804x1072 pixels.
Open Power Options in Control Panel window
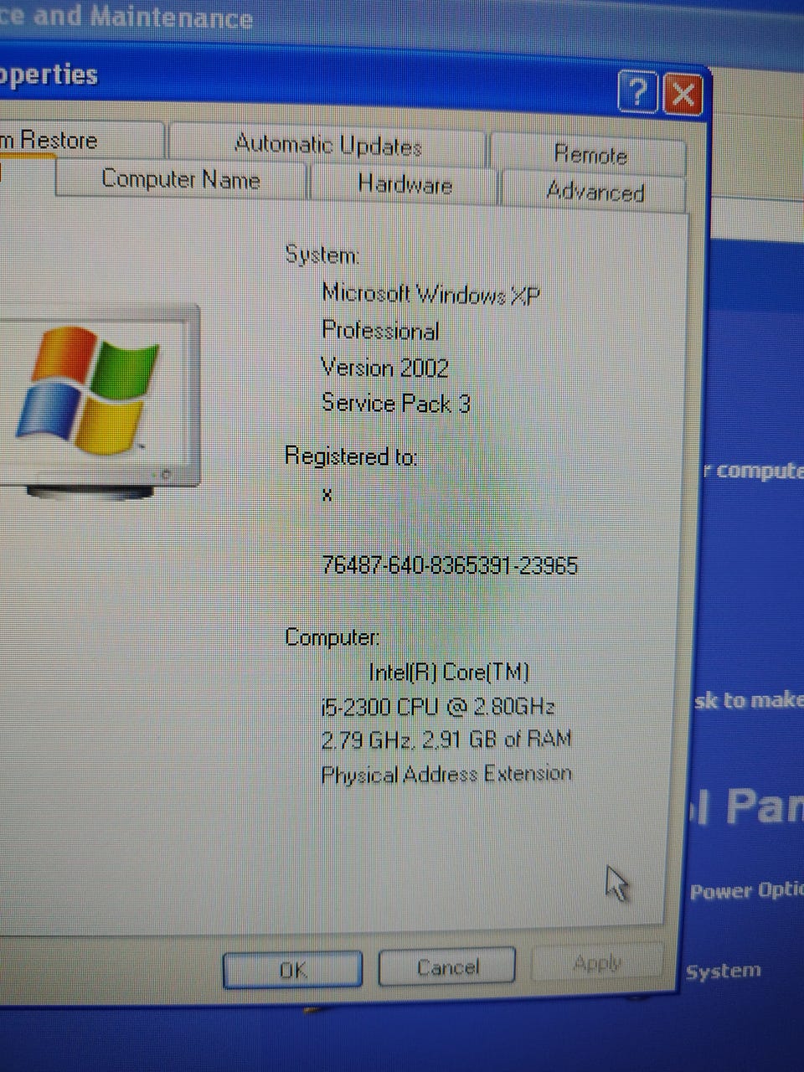tap(745, 891)
